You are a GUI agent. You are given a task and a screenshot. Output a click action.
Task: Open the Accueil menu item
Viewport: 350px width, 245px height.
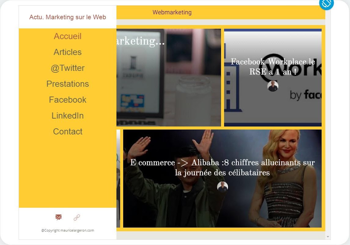coord(68,36)
